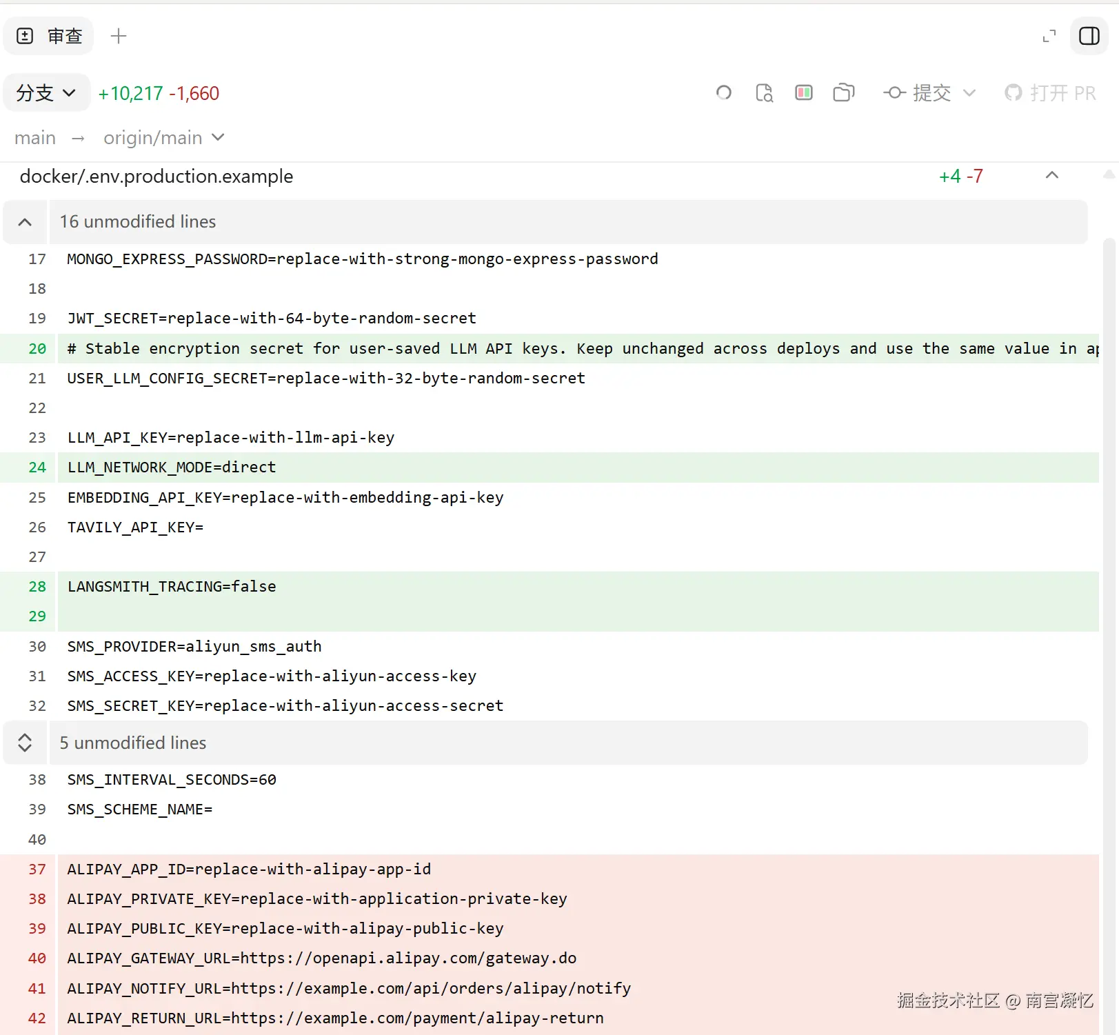Click the SMS_PROVIDER=aliyun_sms_auth line
Image resolution: width=1119 pixels, height=1035 pixels.
point(194,647)
